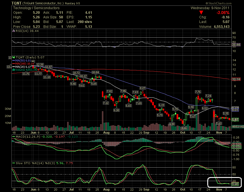Click the Prev Close value 5.23

(36, 26)
